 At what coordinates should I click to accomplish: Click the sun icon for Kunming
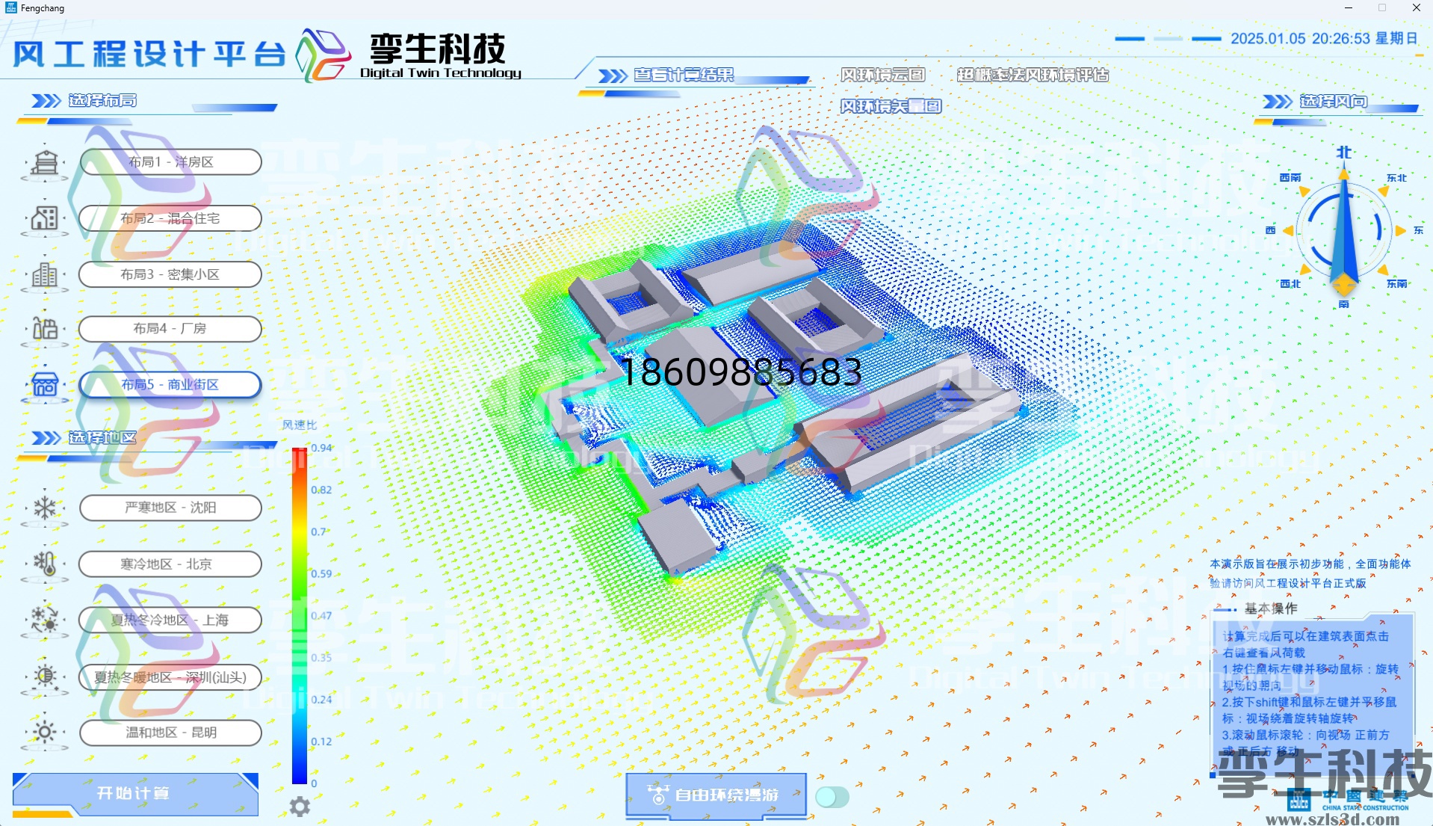(45, 732)
